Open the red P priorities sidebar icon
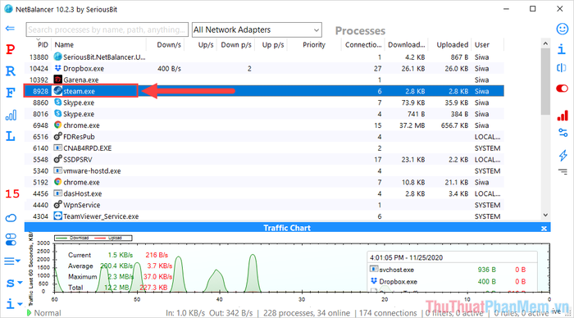This screenshot has width=574, height=318. [x=11, y=49]
